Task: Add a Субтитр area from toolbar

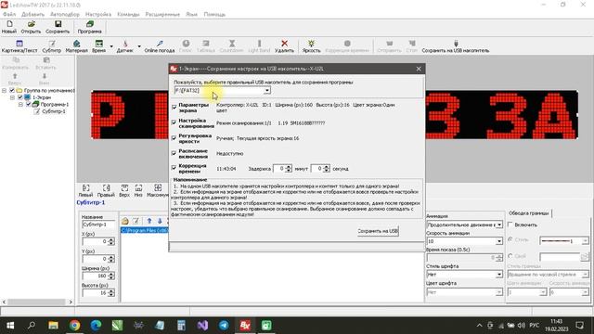Action: click(x=52, y=46)
